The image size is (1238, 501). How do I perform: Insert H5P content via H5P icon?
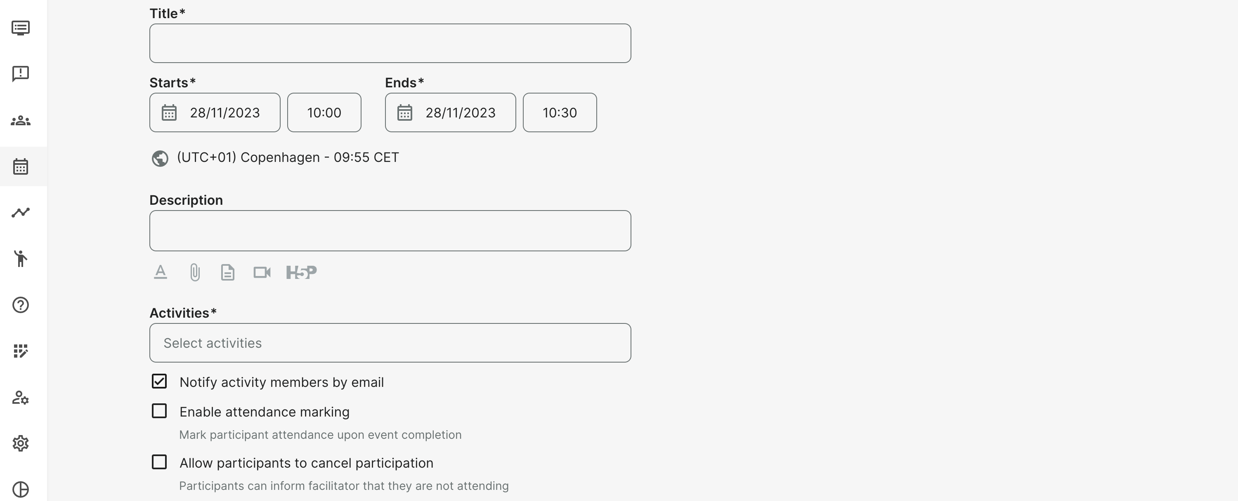click(301, 272)
